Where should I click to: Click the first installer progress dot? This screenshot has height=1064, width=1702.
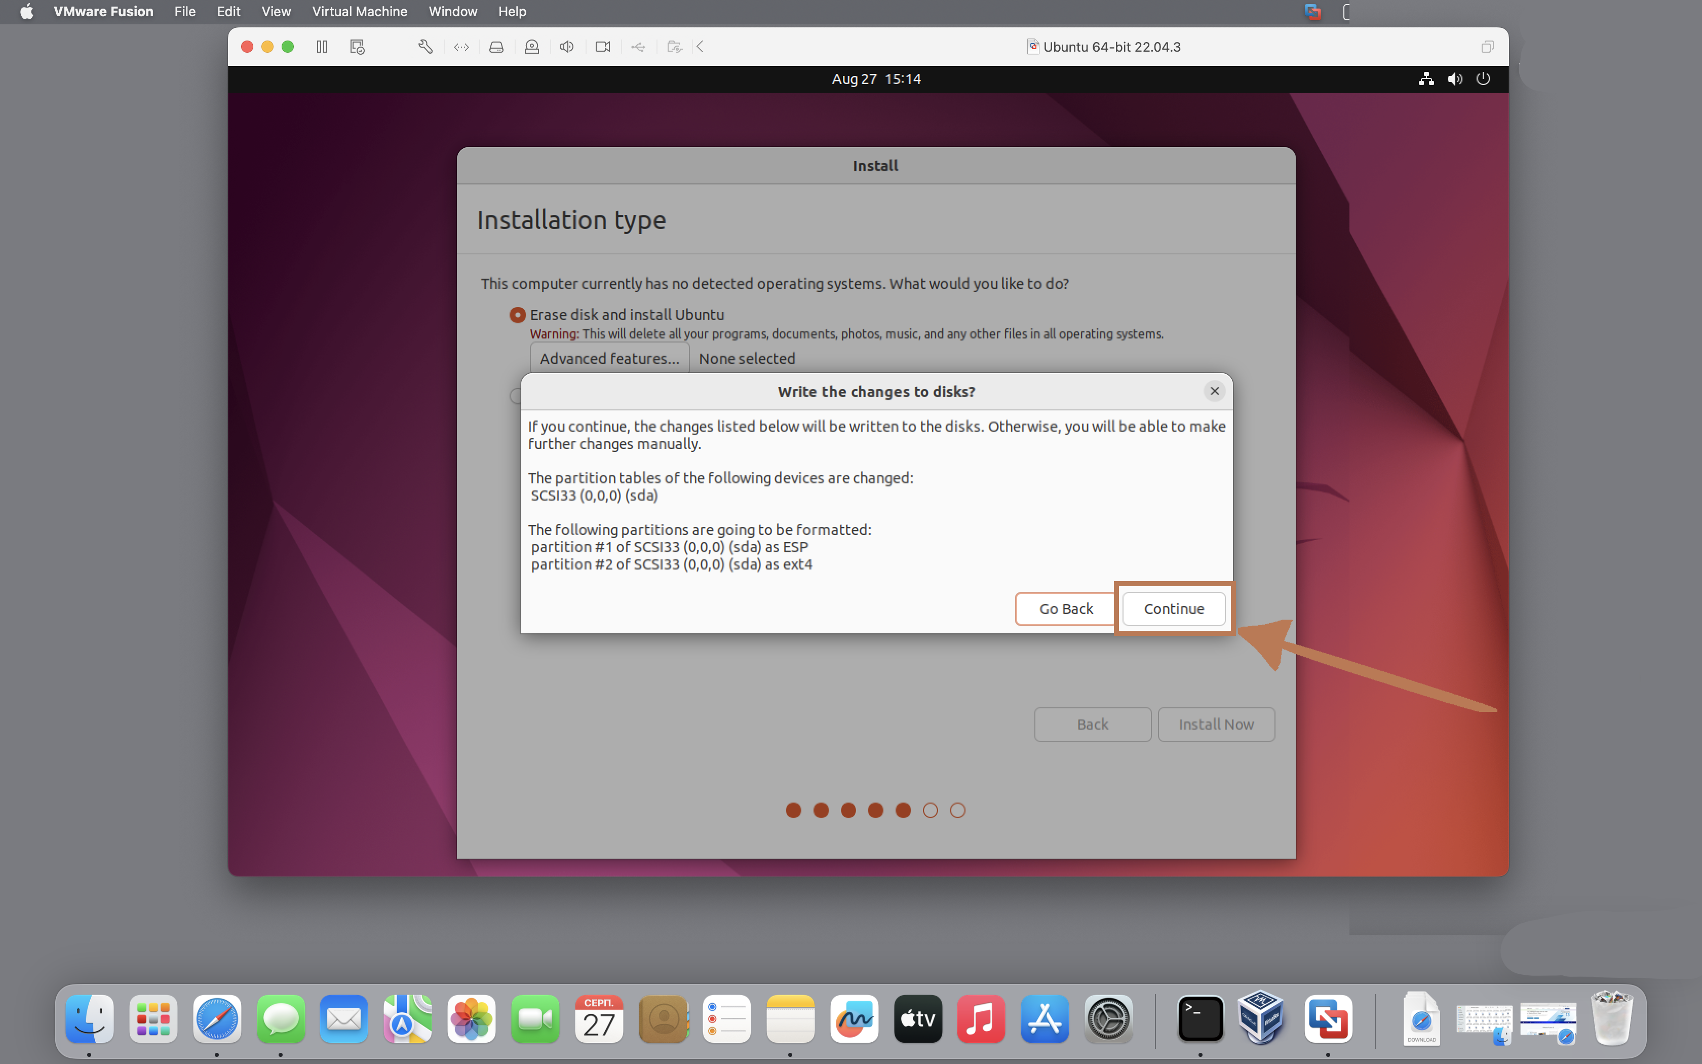click(793, 810)
